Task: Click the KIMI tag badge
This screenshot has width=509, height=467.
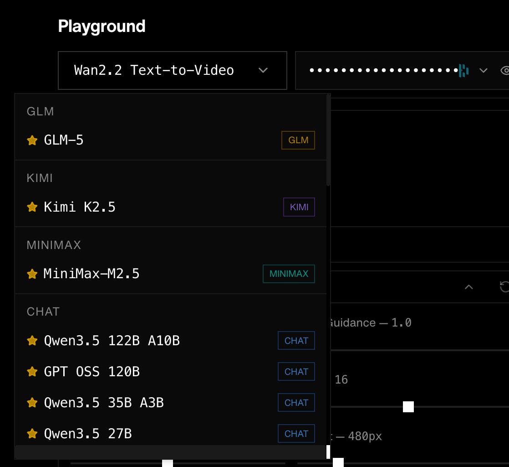Action: (299, 207)
